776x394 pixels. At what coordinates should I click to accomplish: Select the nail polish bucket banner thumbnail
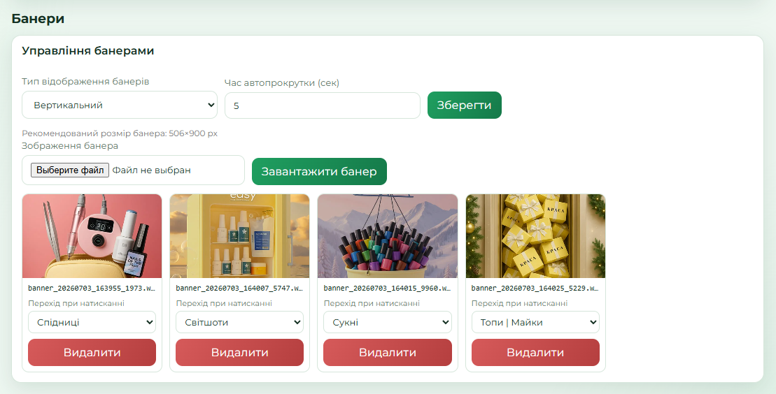(388, 236)
